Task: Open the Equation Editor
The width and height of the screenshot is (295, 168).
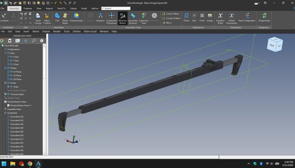Action: [220, 18]
